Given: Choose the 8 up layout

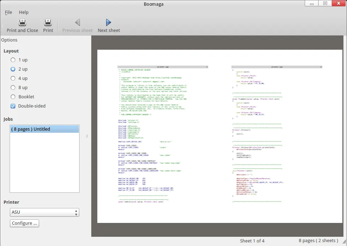Looking at the screenshot, I should [x=13, y=87].
